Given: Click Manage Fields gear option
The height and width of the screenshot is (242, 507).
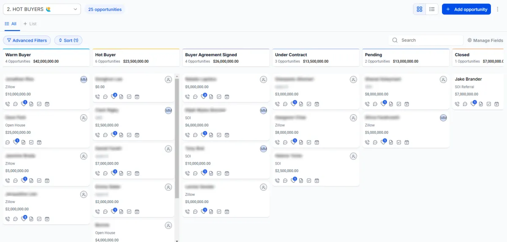Looking at the screenshot, I should click(485, 40).
